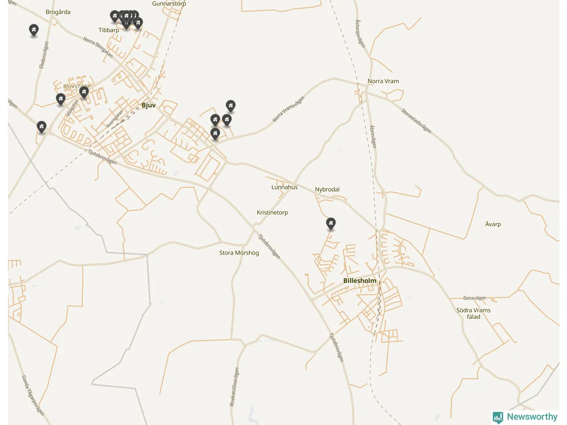Image resolution: width=567 pixels, height=425 pixels.
Task: Select the rightmost marker in Tibbarp cluster
Action: (x=138, y=23)
